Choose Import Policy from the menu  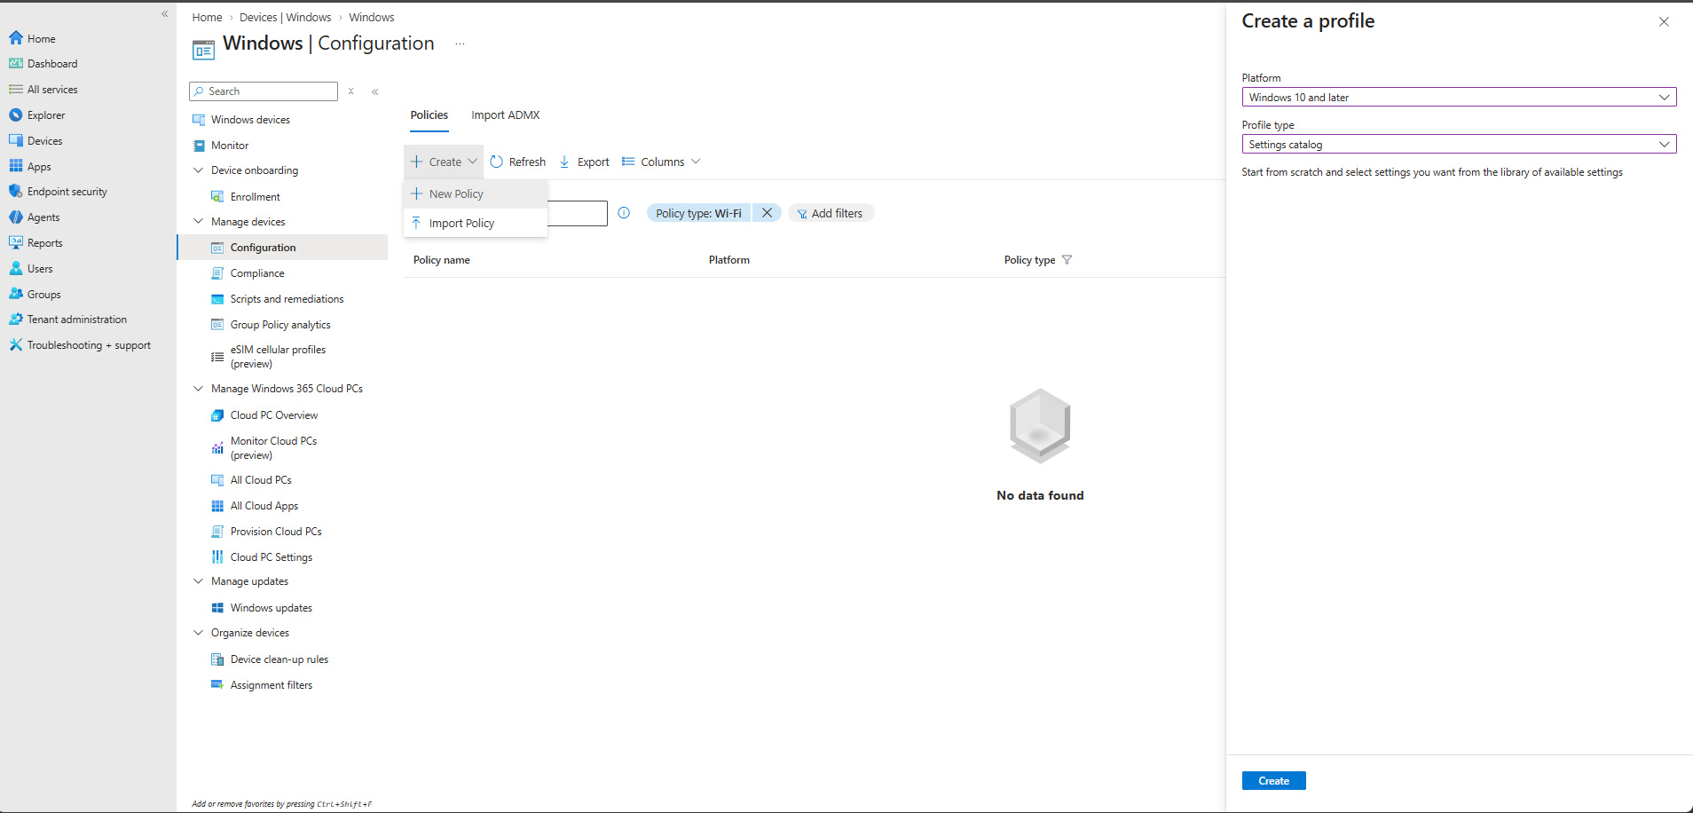coord(476,224)
